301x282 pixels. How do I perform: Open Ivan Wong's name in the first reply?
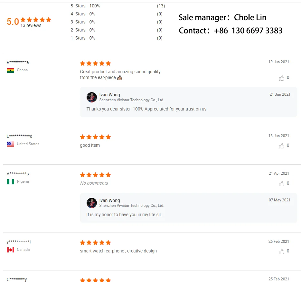[109, 95]
